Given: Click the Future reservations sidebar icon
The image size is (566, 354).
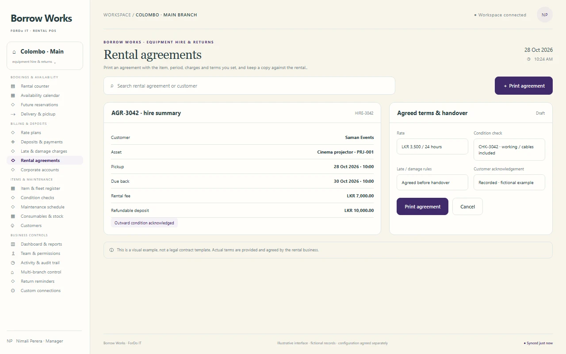Looking at the screenshot, I should coord(13,105).
